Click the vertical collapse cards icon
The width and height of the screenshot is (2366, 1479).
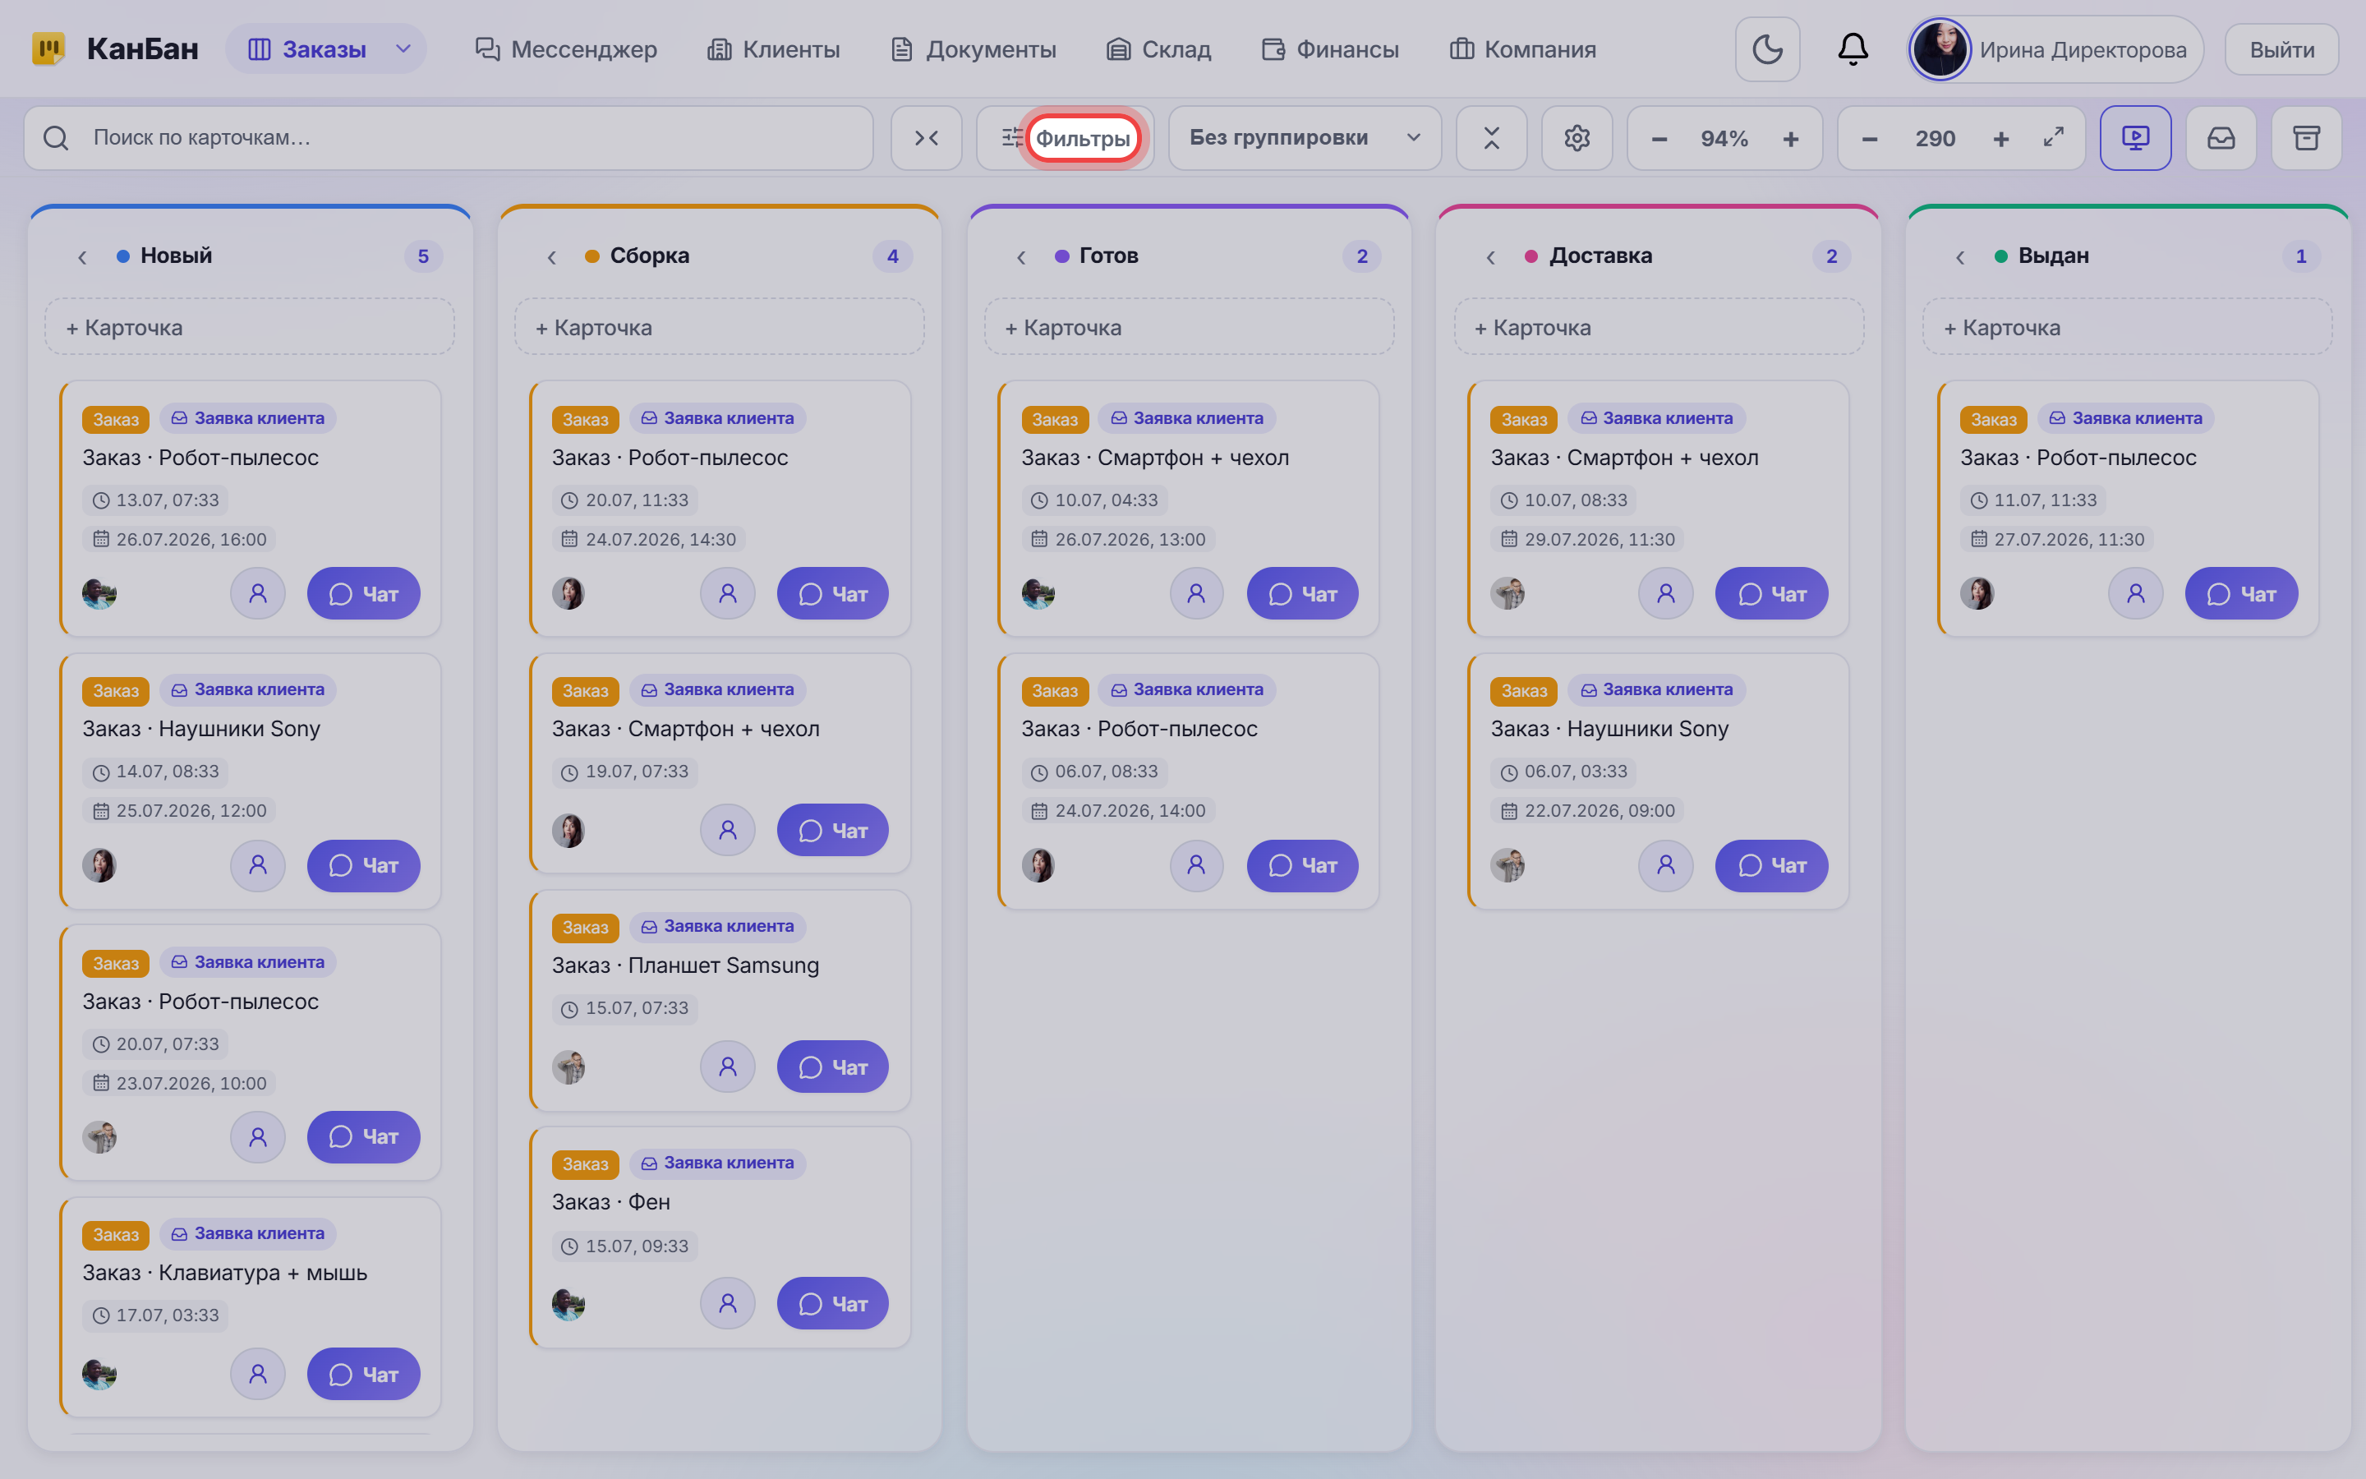tap(1491, 138)
